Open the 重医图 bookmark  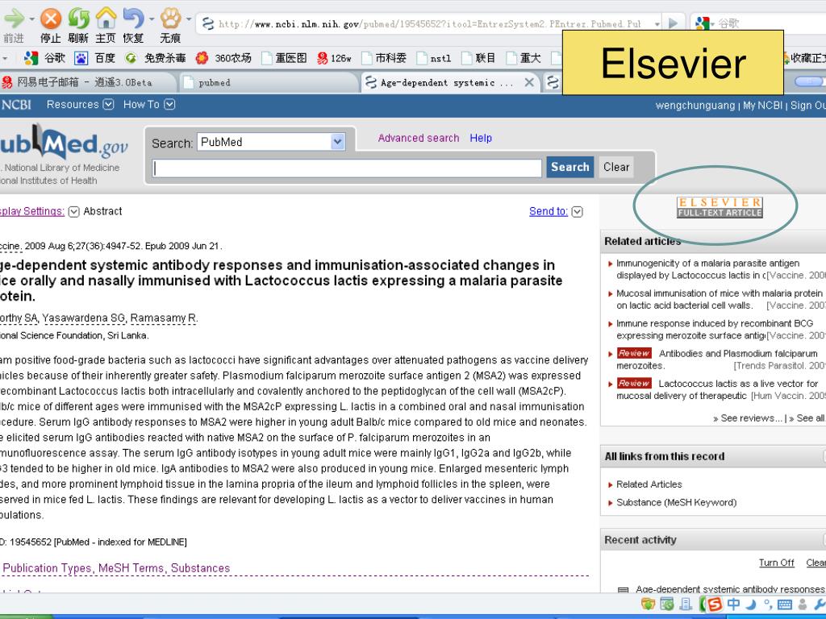pyautogui.click(x=284, y=58)
